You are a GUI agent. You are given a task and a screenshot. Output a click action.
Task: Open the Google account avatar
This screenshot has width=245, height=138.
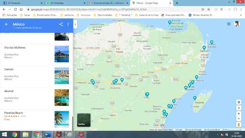(x=237, y=24)
